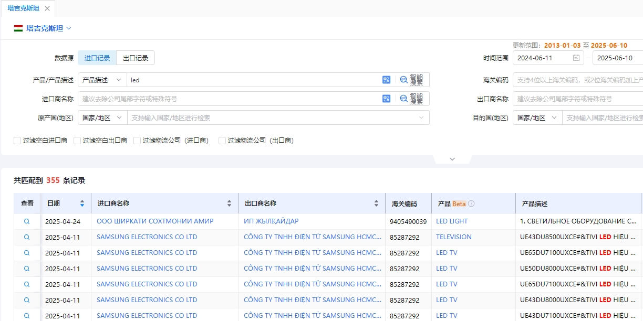Screen dimensions: 643x321
Task: Open exporter ИП ЖЫЛҚАЙДАР
Action: (271, 221)
